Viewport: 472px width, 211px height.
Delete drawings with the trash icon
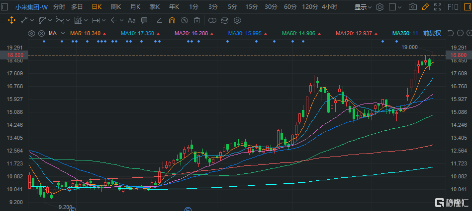197,20
